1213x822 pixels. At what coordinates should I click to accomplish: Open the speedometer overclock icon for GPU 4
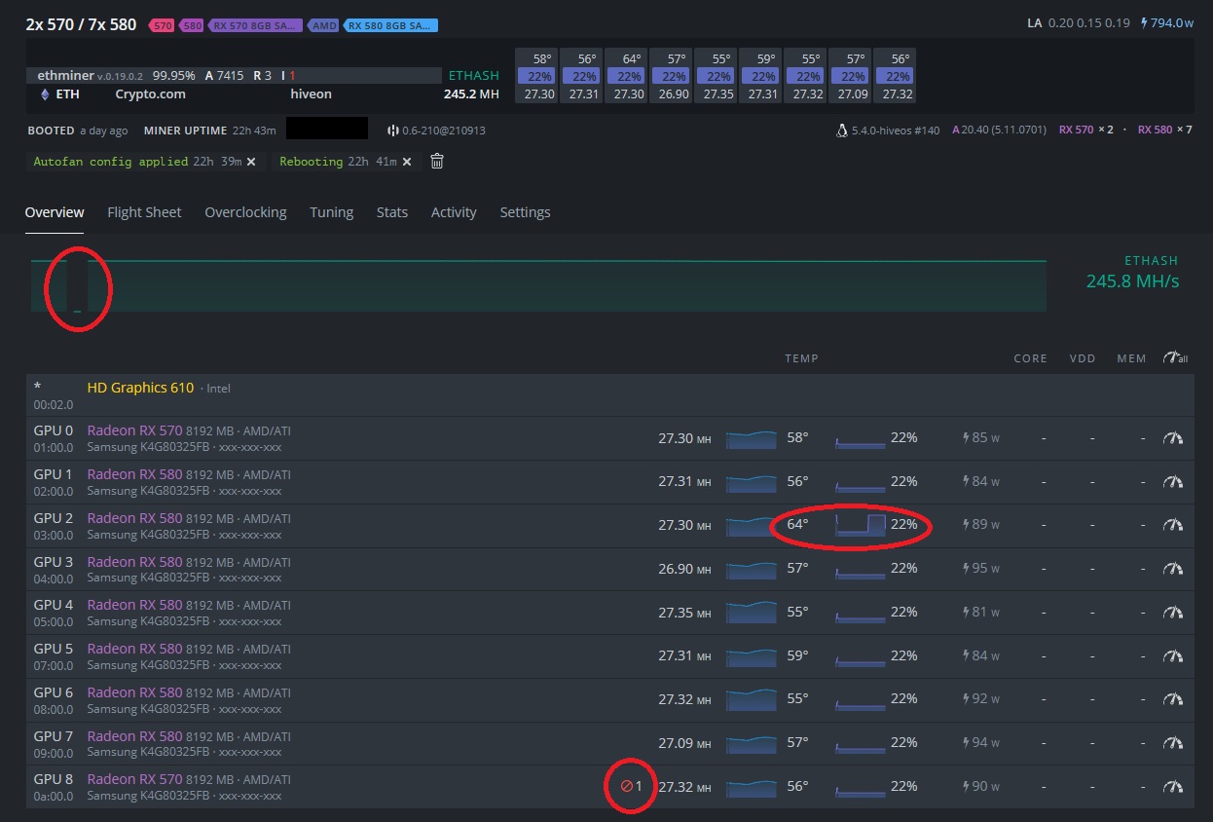[x=1172, y=612]
